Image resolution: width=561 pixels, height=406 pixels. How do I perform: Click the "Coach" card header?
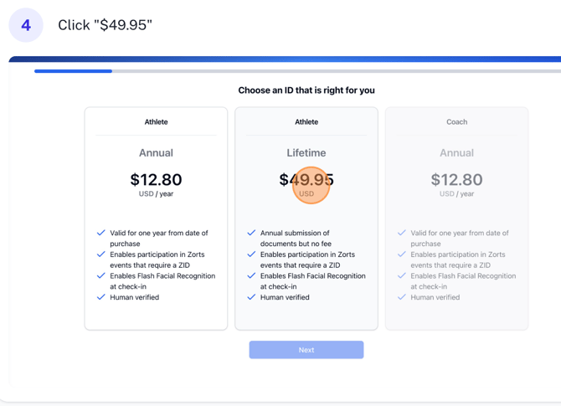click(456, 122)
